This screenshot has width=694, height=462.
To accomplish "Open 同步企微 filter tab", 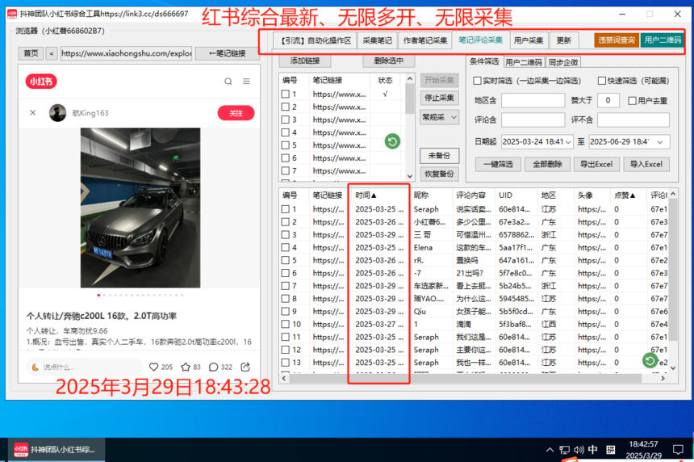I will pyautogui.click(x=563, y=62).
